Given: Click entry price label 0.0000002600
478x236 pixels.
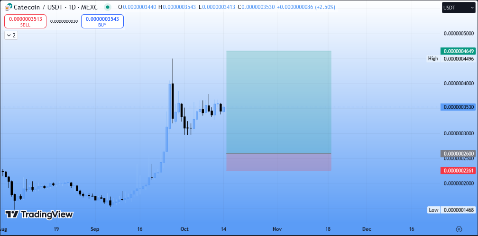Looking at the screenshot, I should 458,154.
